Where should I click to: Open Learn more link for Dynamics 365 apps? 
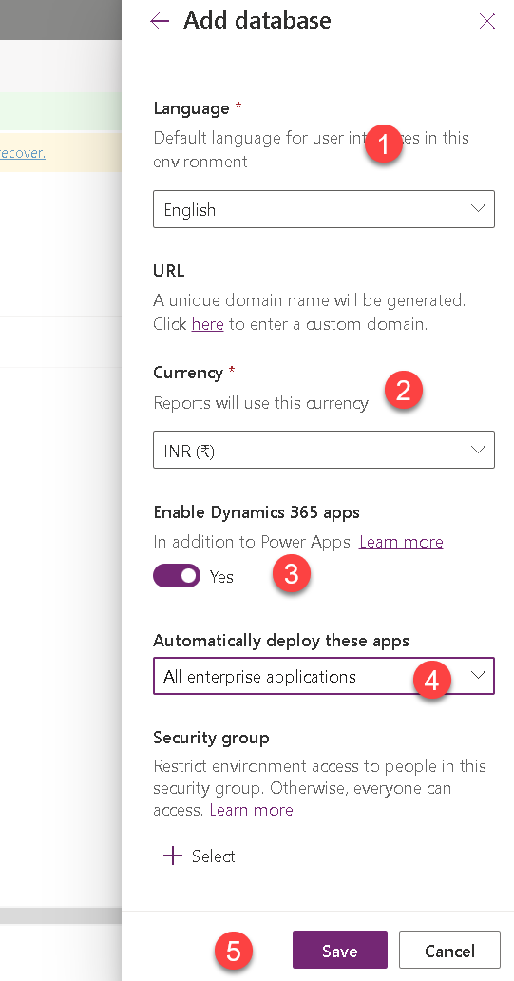(401, 542)
